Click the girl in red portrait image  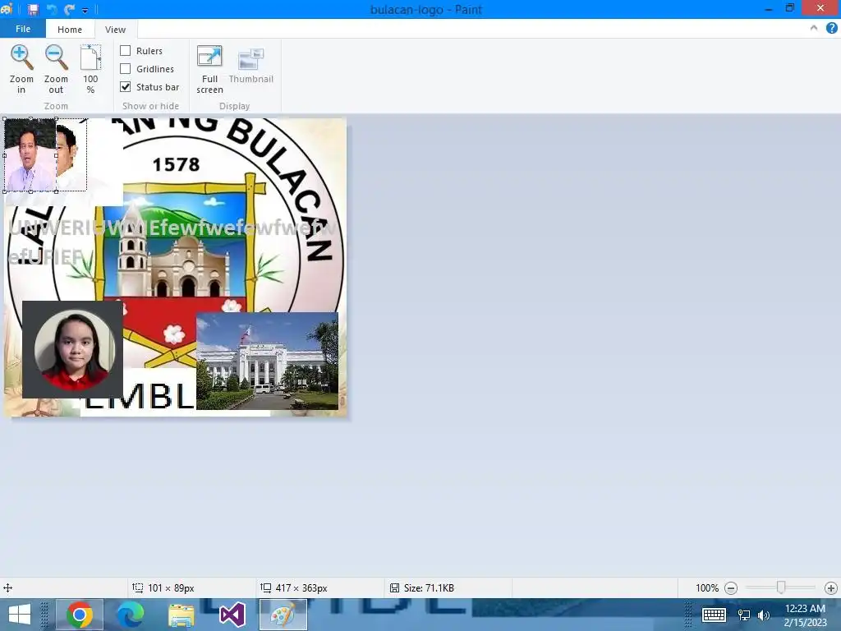pyautogui.click(x=72, y=349)
